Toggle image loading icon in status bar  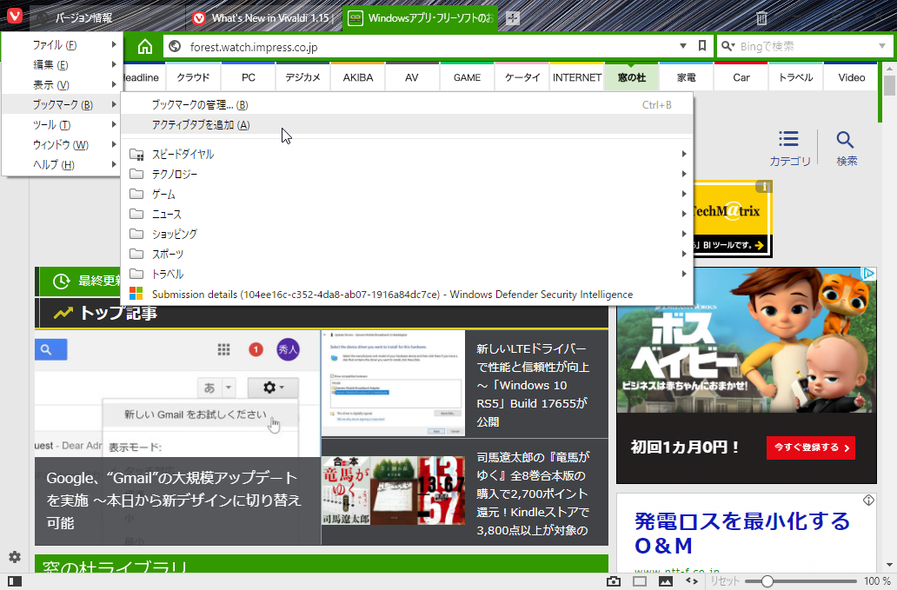[665, 581]
